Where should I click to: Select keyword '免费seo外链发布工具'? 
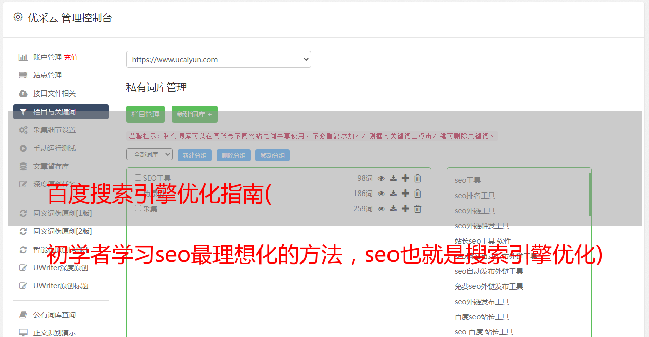click(489, 286)
